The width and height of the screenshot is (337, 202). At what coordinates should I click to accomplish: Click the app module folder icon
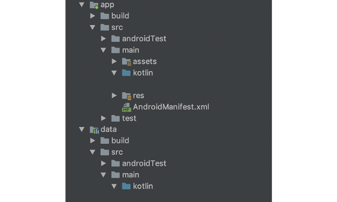tap(94, 5)
